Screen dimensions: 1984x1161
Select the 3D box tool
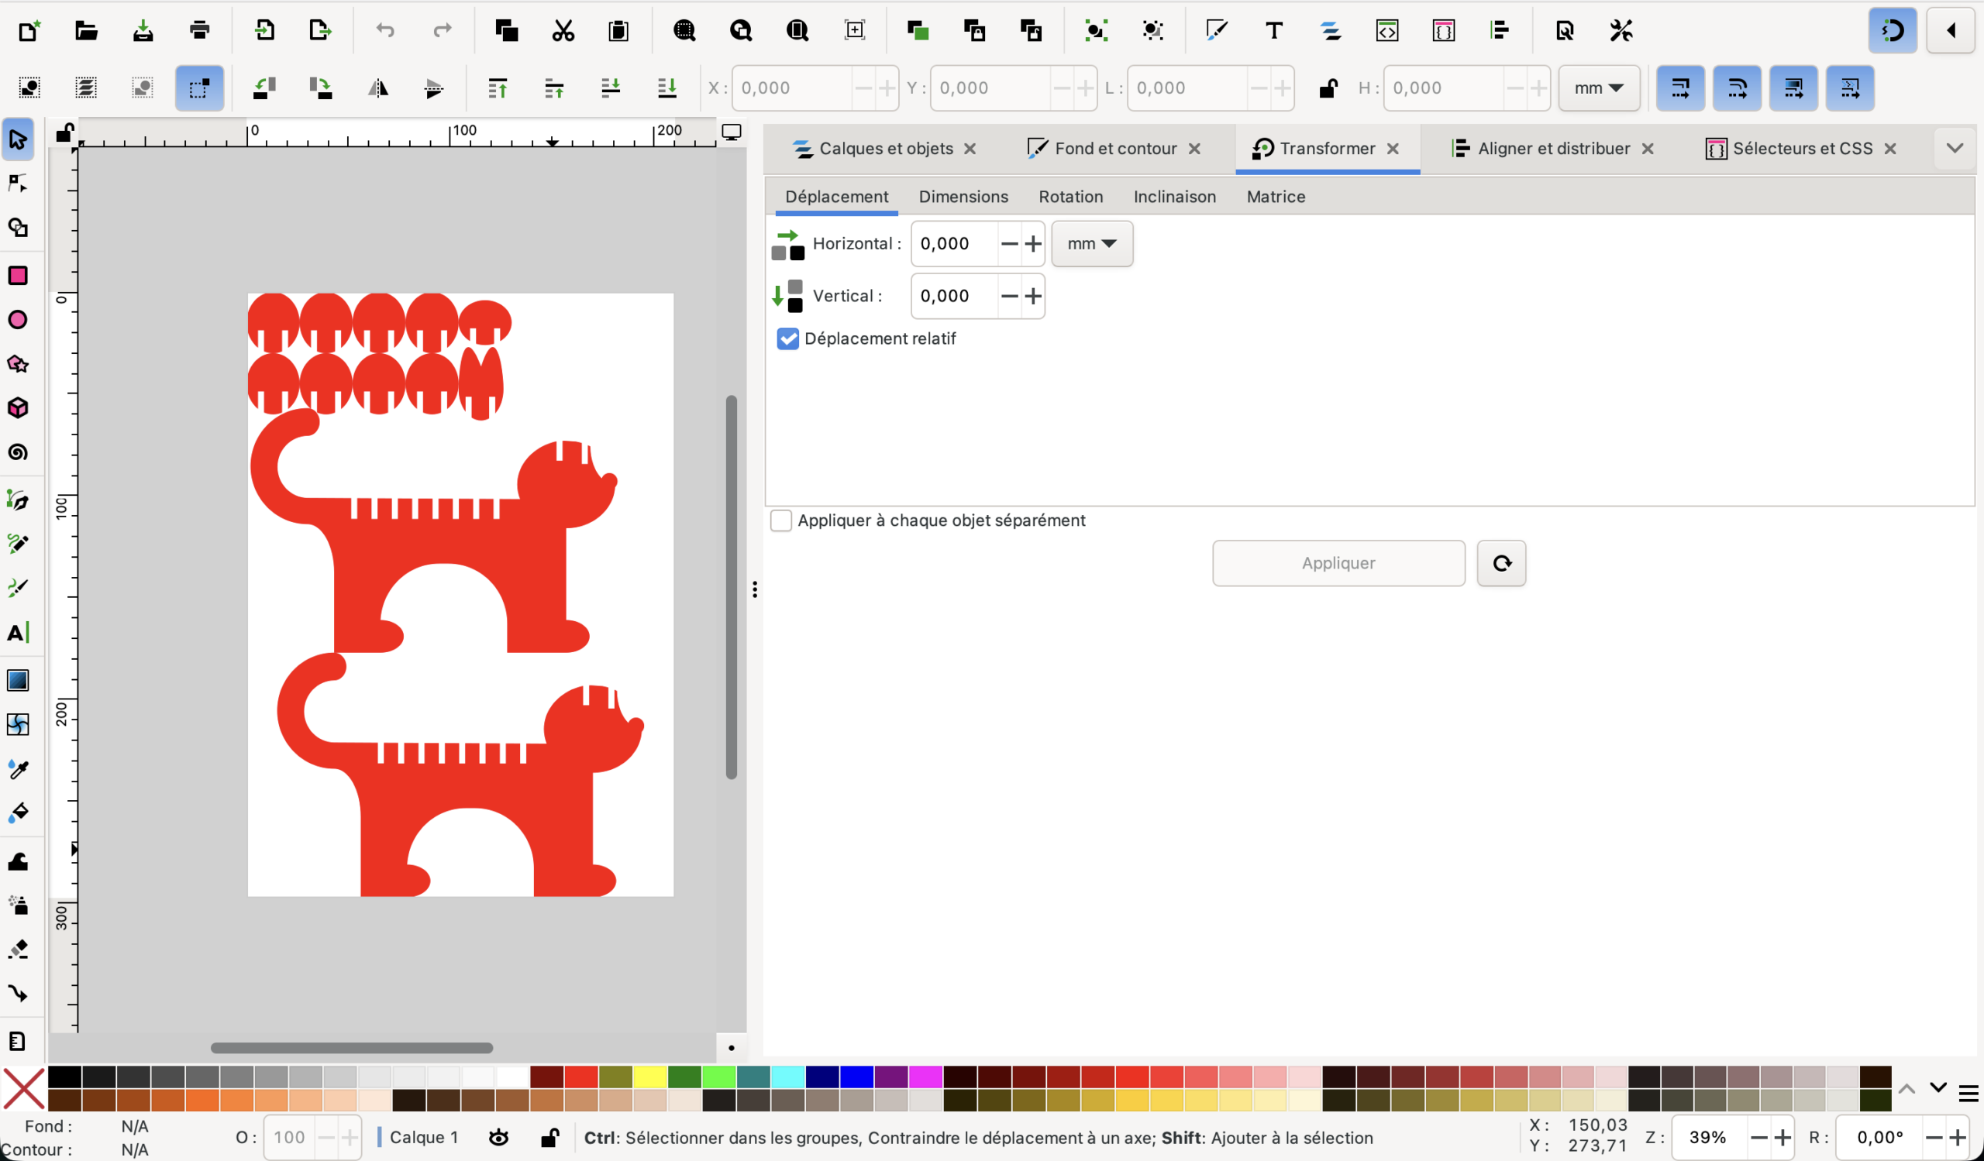pos(17,408)
